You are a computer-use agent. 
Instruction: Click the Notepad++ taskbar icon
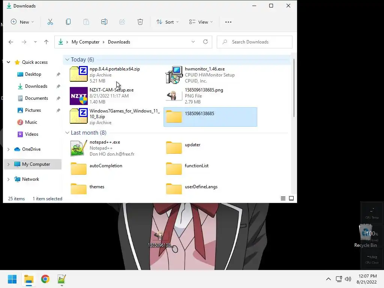(61, 279)
